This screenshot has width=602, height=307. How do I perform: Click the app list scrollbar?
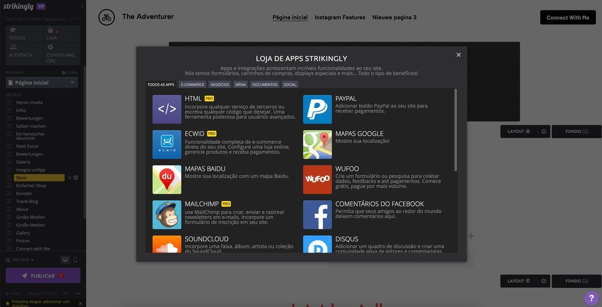coord(456,130)
